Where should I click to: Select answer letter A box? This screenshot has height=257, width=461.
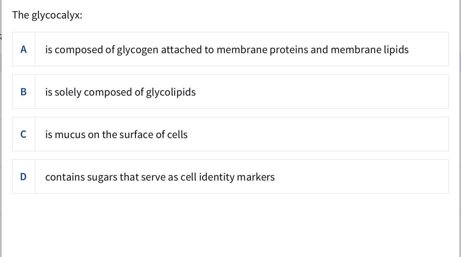[x=23, y=49]
